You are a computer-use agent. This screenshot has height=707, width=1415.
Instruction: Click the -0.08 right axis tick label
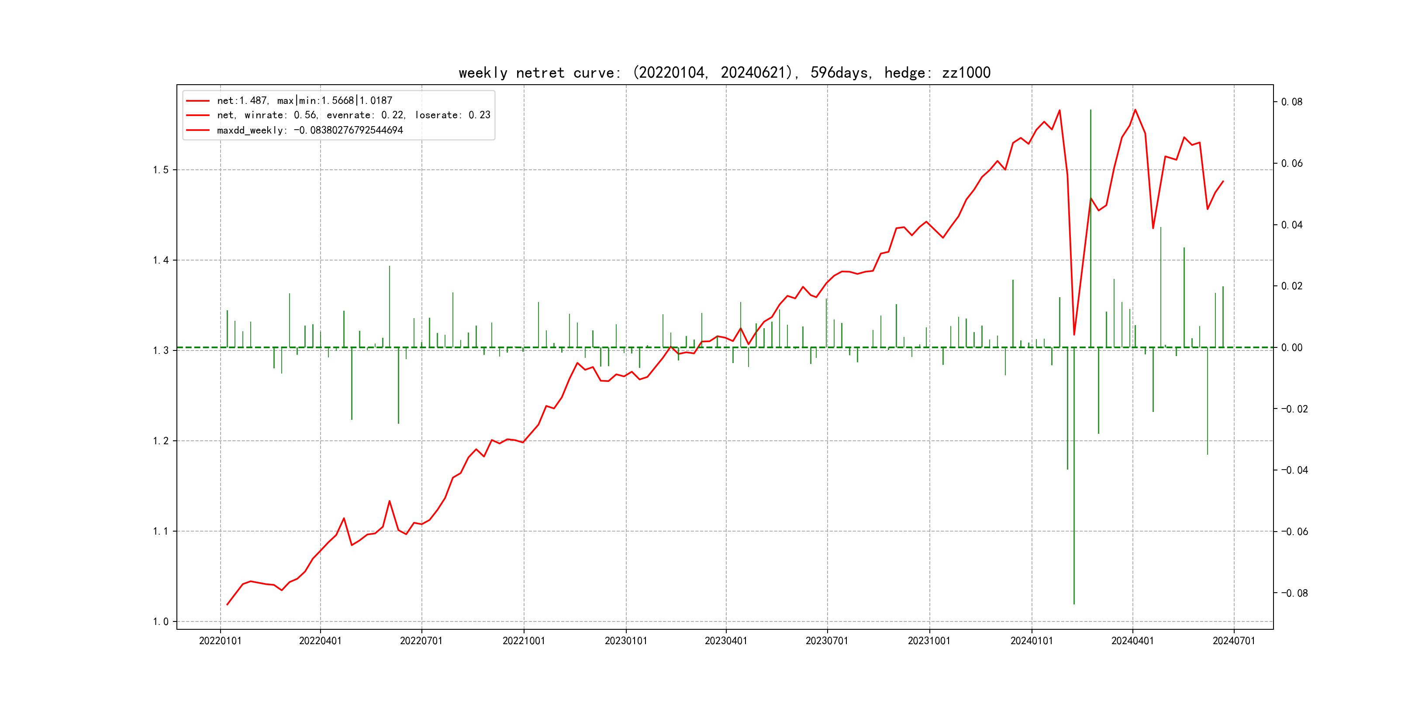(x=1294, y=594)
